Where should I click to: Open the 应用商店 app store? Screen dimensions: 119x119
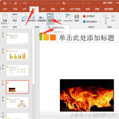(89, 16)
